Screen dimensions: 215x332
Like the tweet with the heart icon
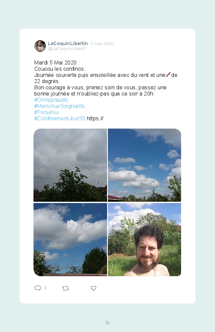click(x=93, y=288)
